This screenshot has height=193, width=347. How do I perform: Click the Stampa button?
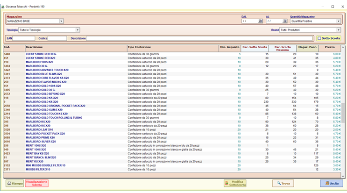[x=14, y=183]
